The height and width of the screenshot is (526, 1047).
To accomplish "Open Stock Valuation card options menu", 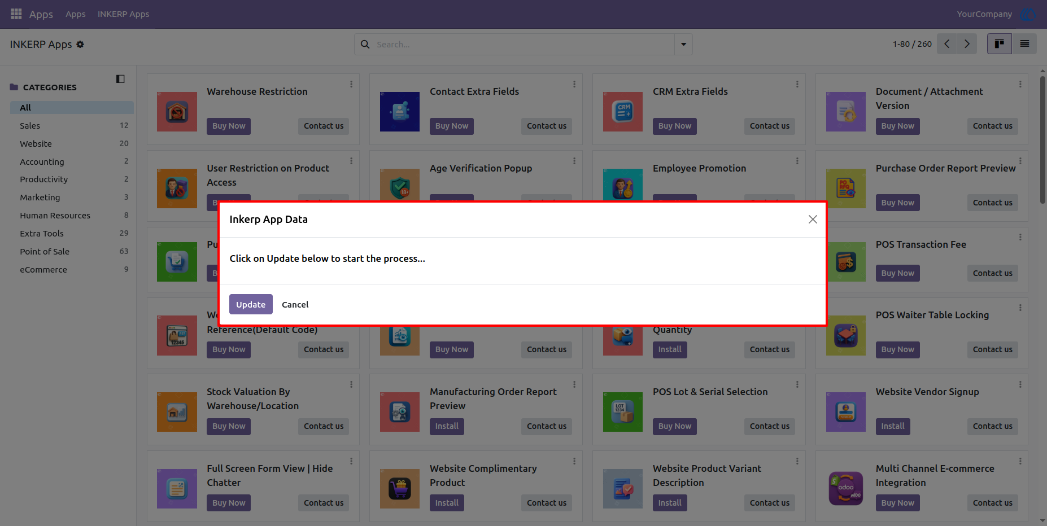I will click(x=351, y=384).
